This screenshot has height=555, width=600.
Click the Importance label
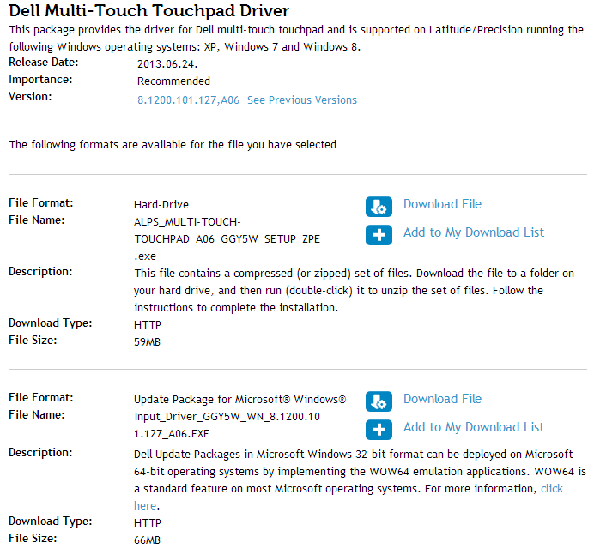coord(40,80)
